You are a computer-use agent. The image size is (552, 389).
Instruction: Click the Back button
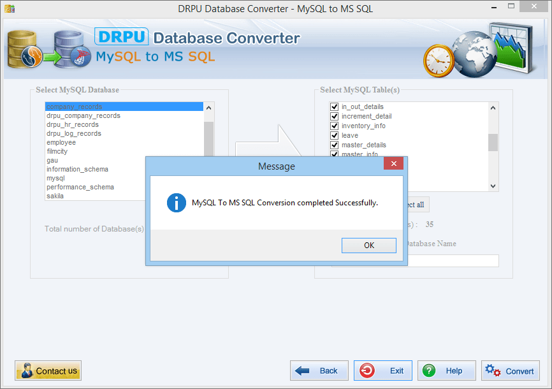319,371
